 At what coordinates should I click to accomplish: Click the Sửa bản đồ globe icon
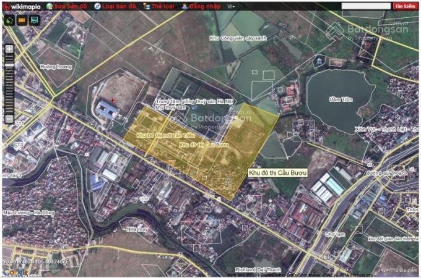tap(50, 6)
